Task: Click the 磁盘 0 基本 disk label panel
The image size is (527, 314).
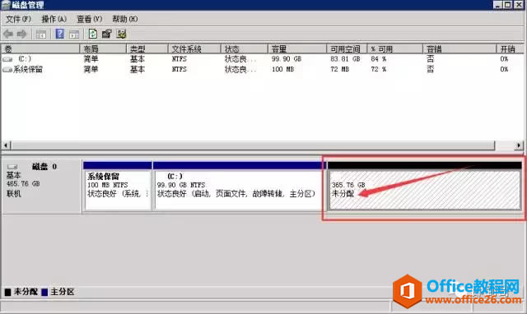Action: (41, 187)
